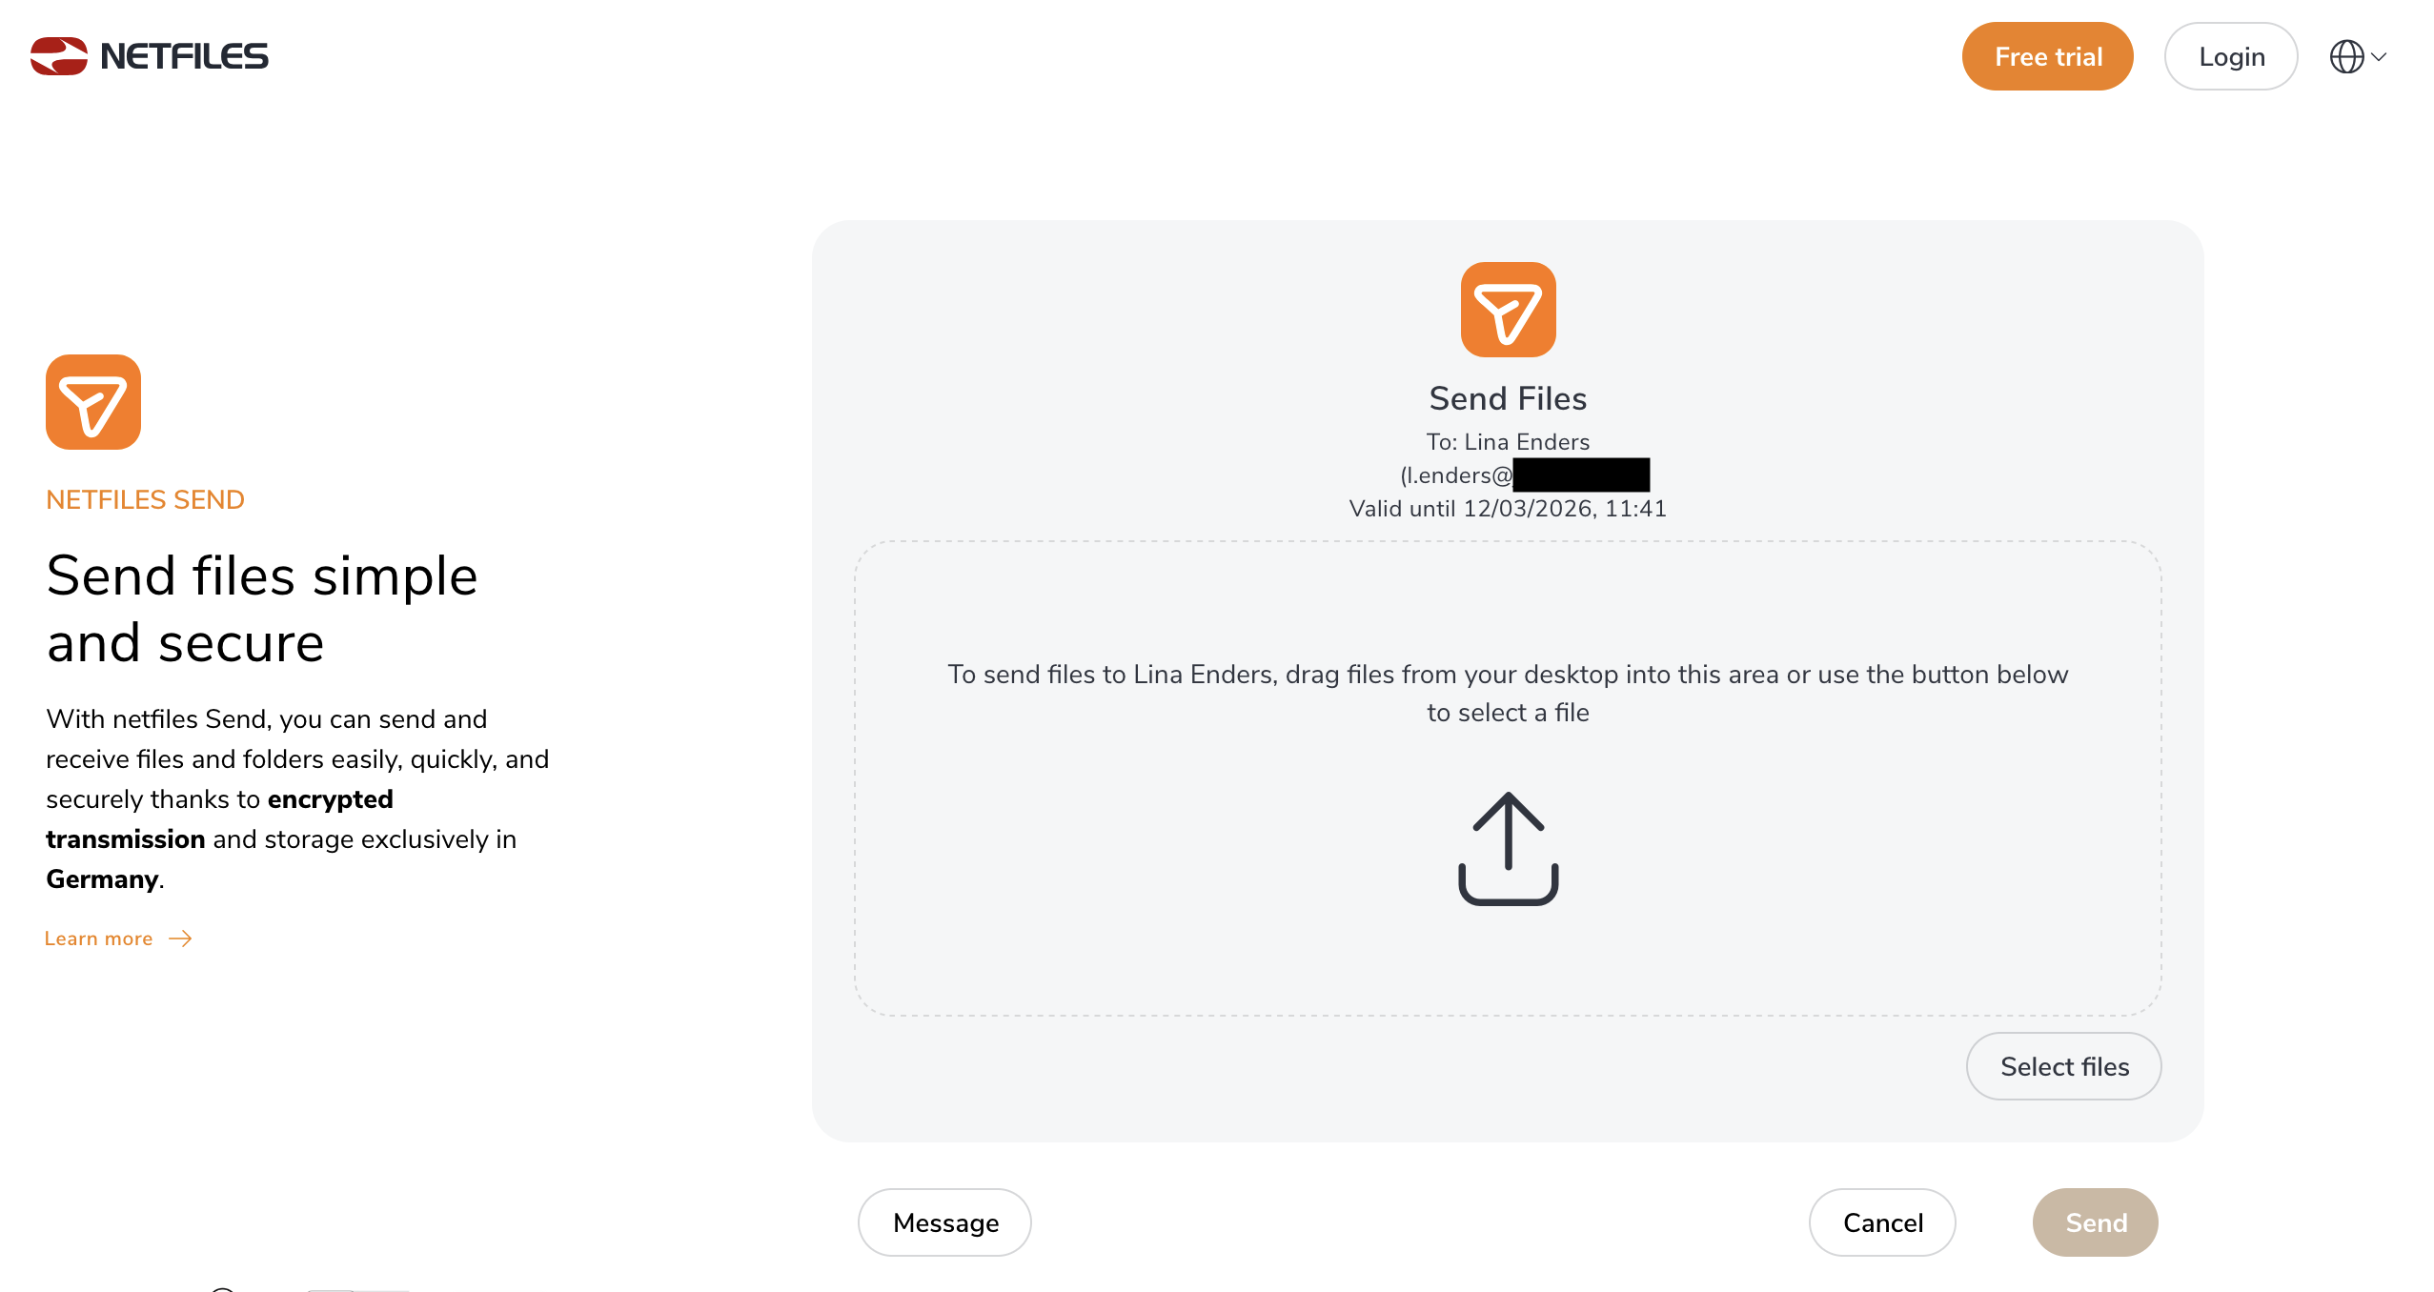Screen dimensions: 2434x1292
Task: Expand the language chevron dropdown
Action: click(2380, 57)
